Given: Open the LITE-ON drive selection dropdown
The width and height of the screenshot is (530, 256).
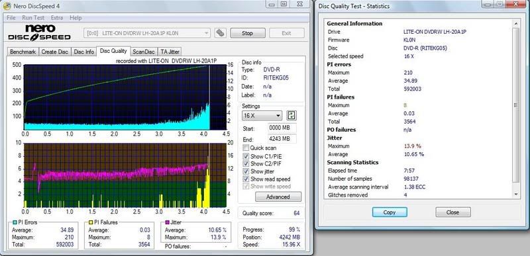Looking at the screenshot, I should pos(146,33).
